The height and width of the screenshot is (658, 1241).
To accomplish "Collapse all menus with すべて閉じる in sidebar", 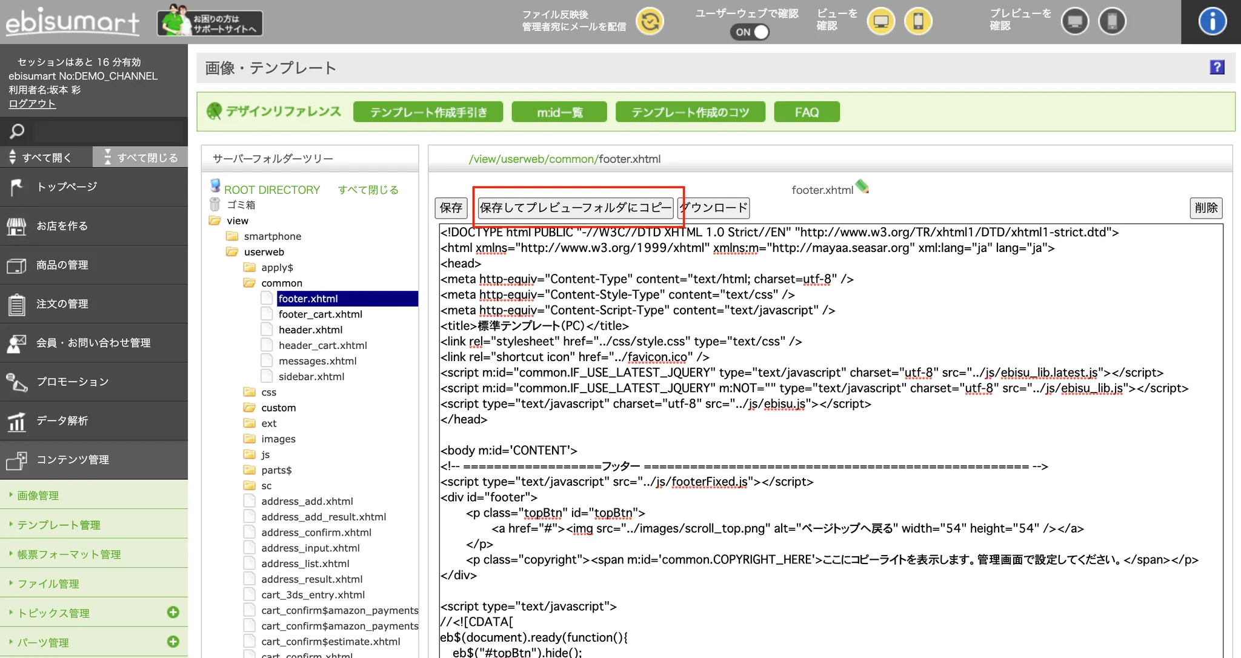I will (141, 158).
